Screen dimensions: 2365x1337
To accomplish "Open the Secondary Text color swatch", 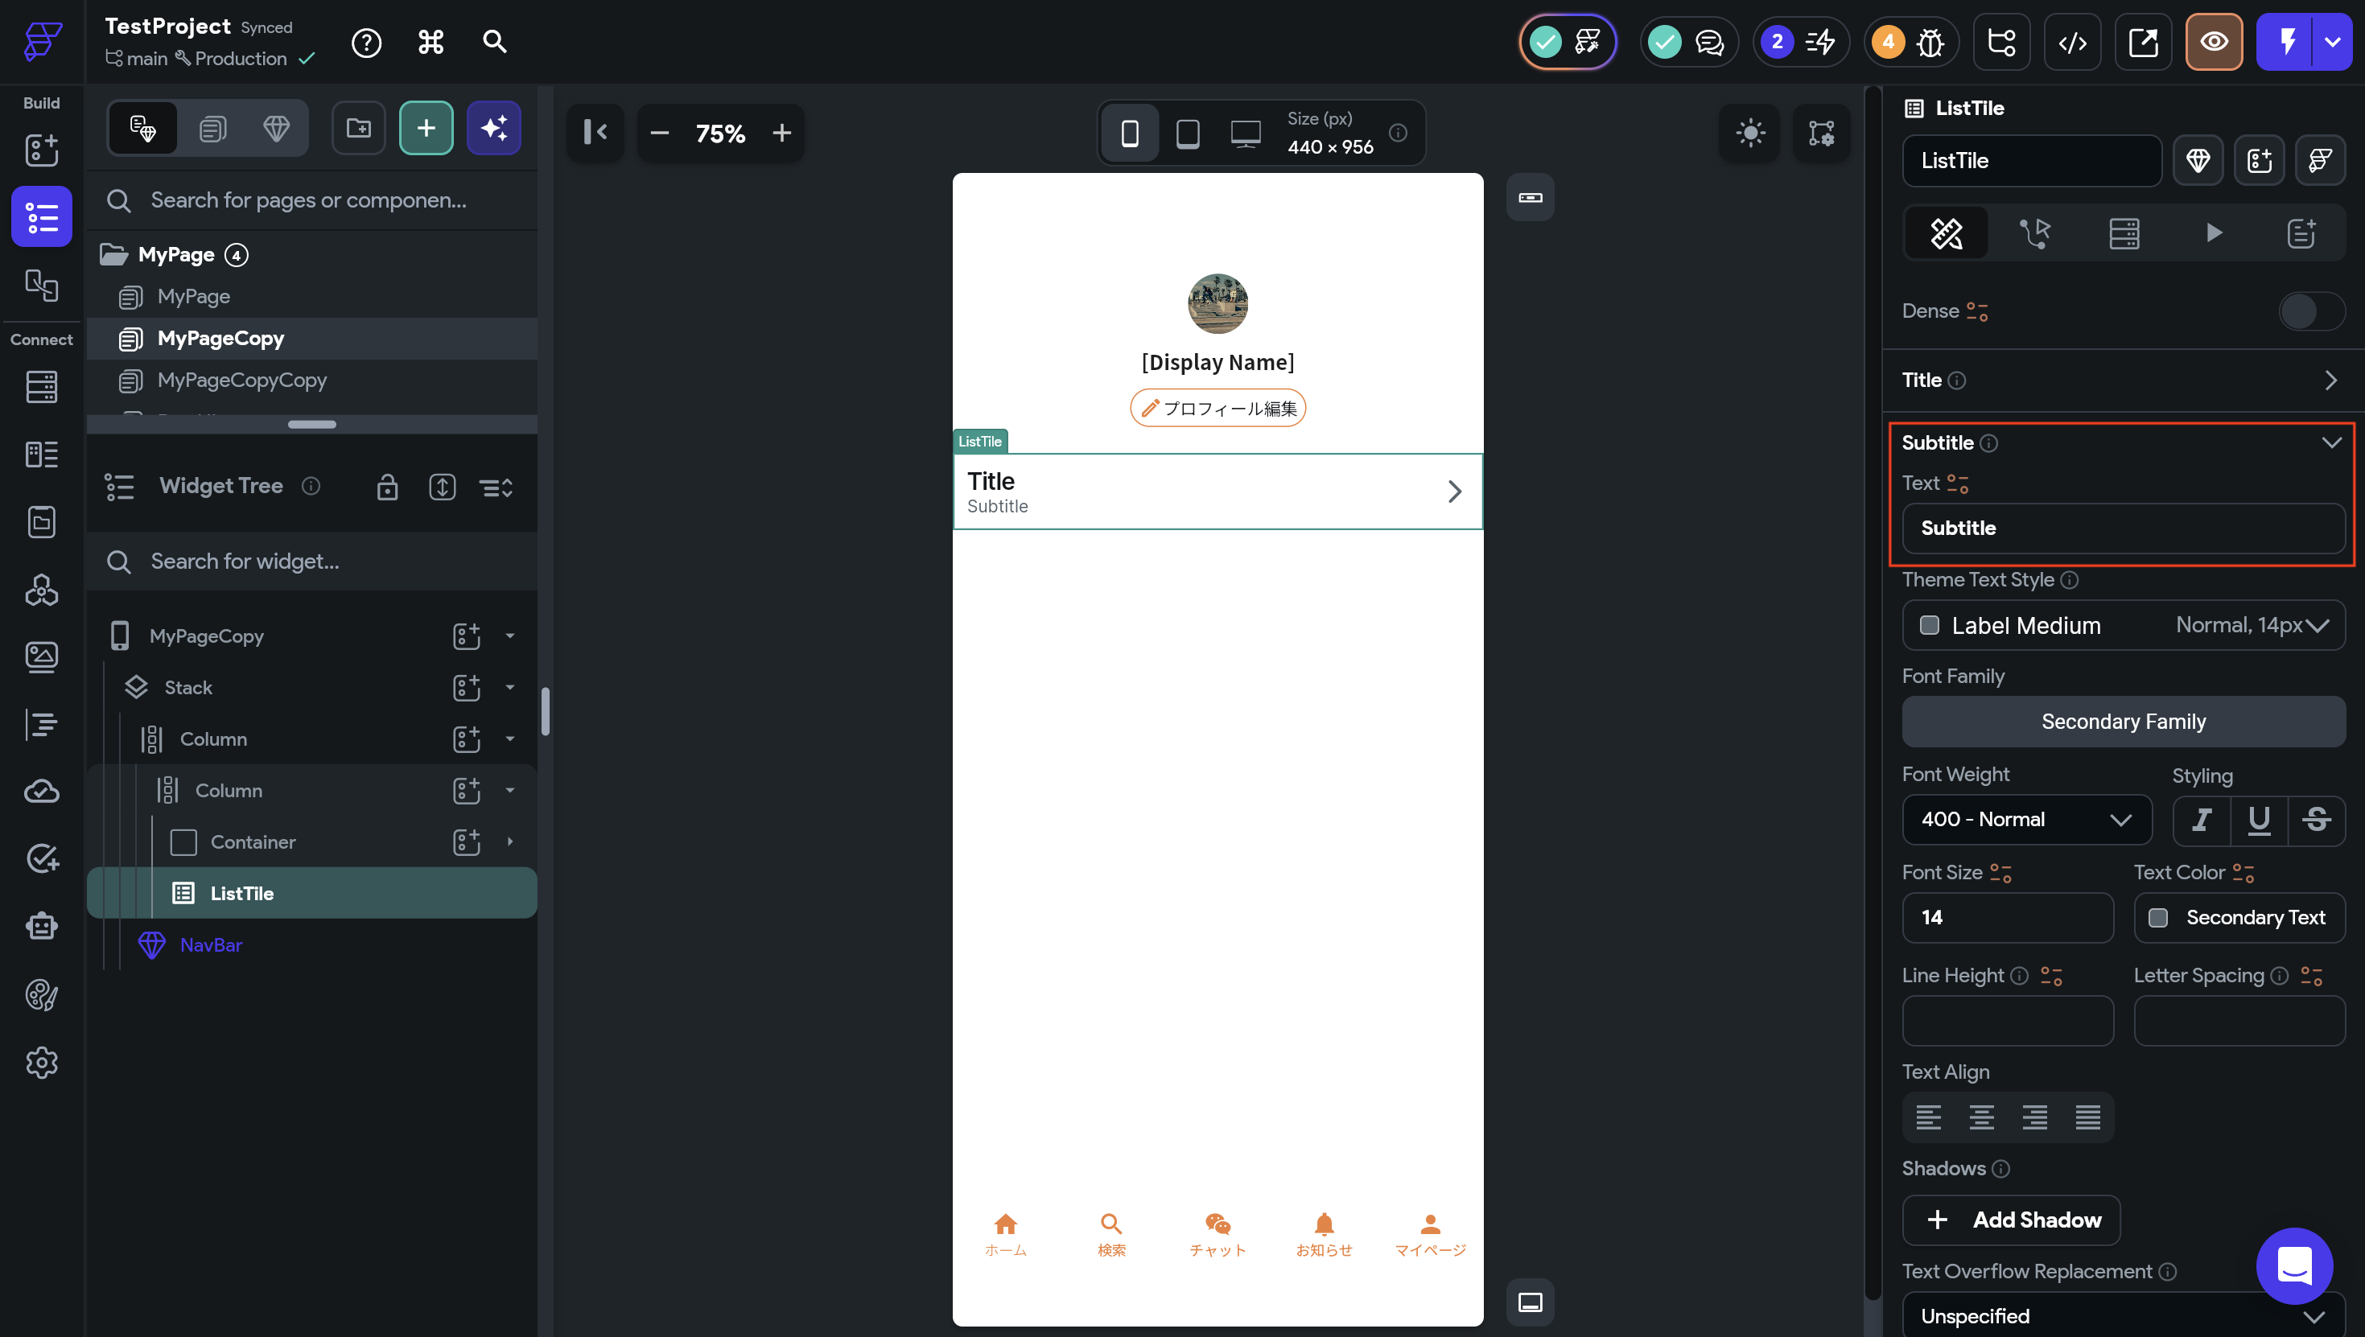I will [x=2158, y=917].
